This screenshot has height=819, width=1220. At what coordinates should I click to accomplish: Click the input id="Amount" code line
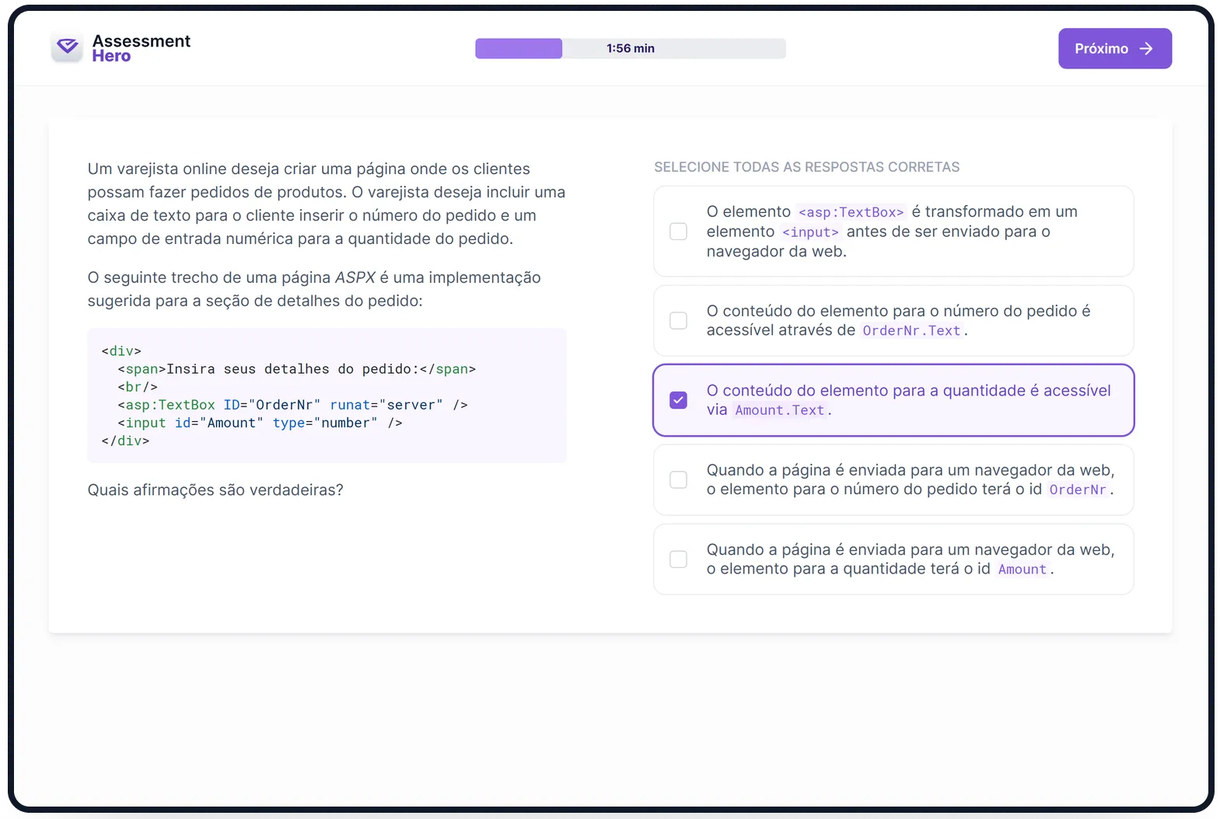click(x=260, y=423)
